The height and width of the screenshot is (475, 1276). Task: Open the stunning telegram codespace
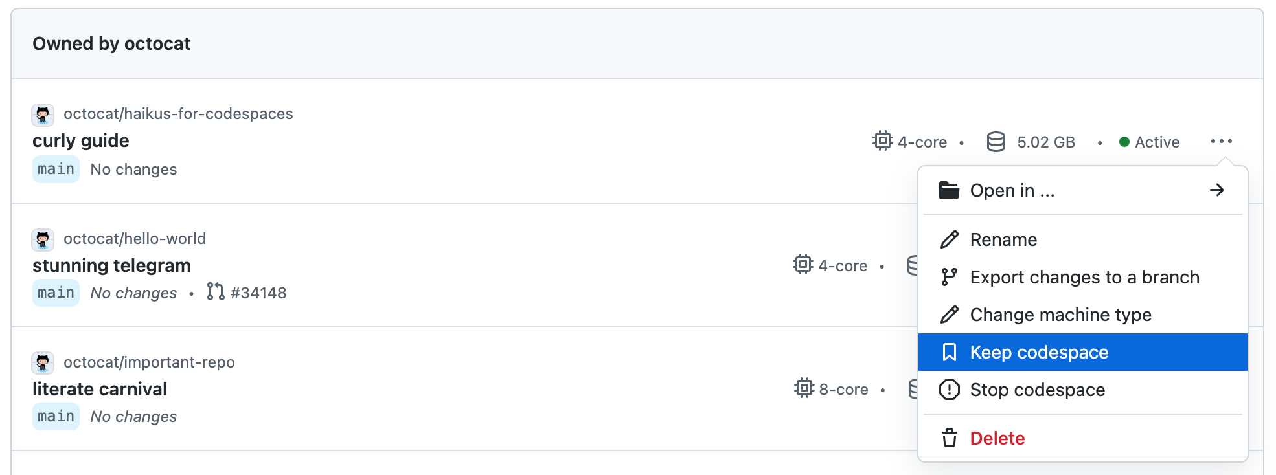click(111, 265)
